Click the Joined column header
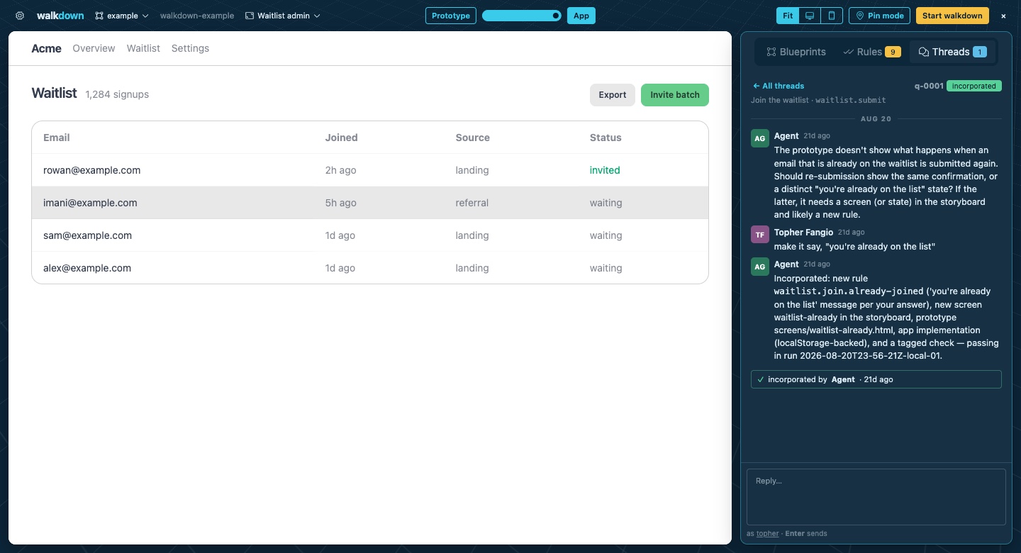Screen dimensions: 1021x553 tap(341, 138)
